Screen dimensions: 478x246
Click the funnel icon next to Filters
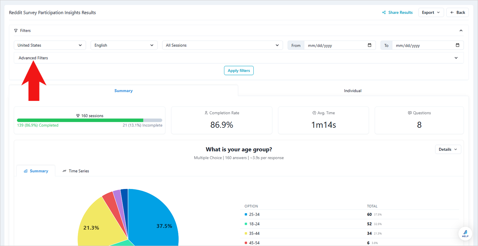(x=16, y=30)
